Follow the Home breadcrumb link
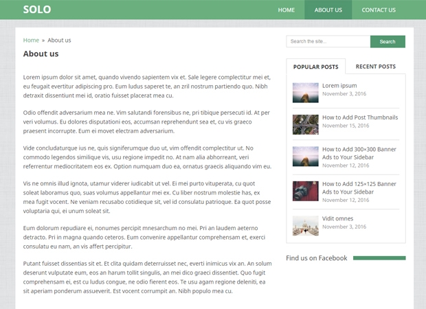 31,41
